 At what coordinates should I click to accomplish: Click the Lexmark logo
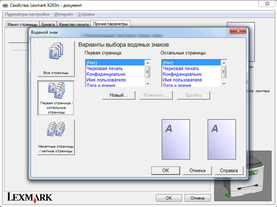tap(30, 197)
